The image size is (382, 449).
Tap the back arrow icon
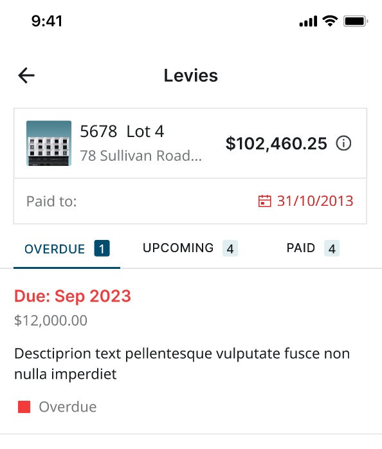tap(26, 76)
